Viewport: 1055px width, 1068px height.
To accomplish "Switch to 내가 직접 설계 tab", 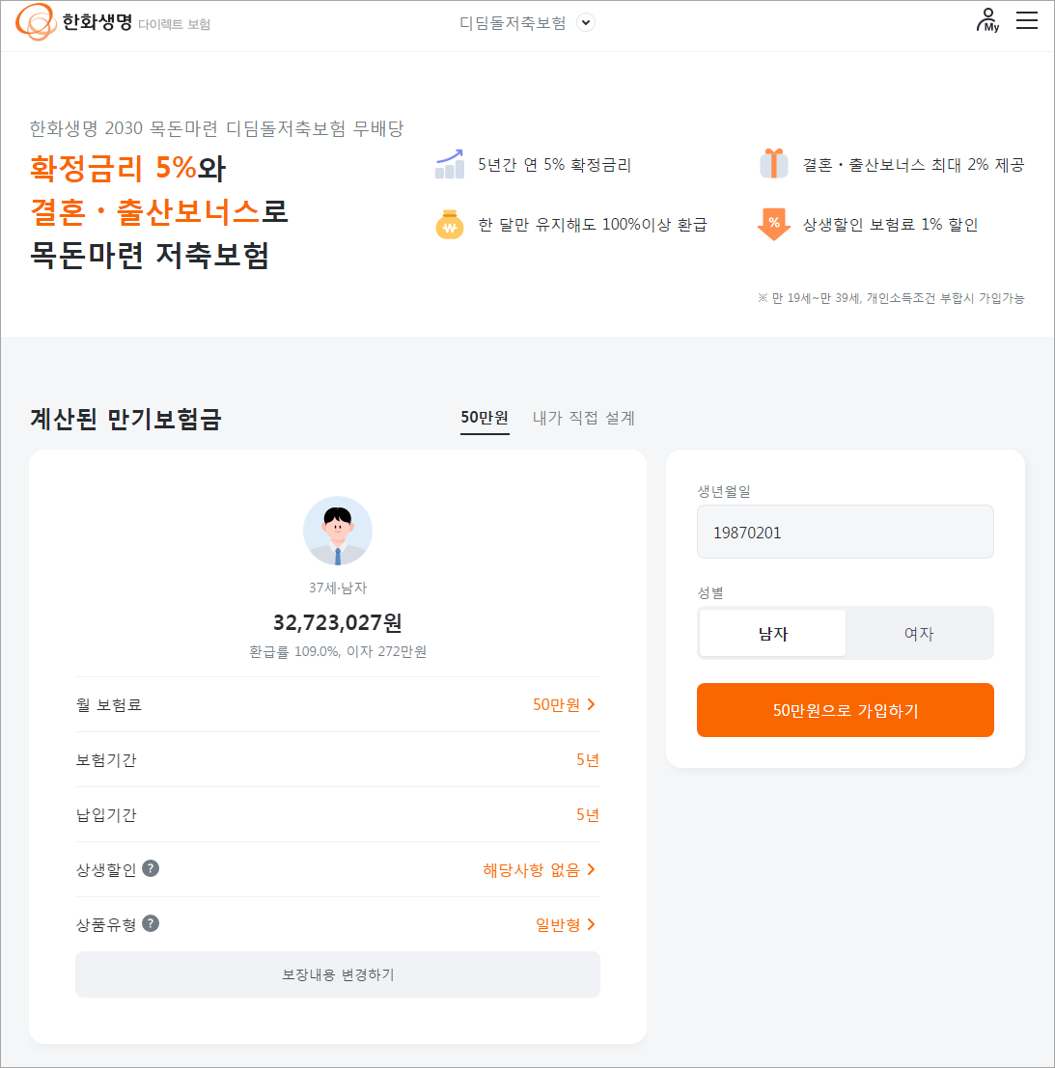I will coord(582,417).
